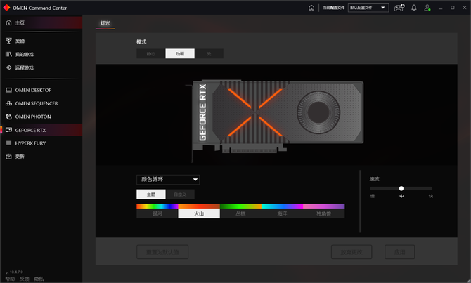
Task: Minimize the OMEN Command Center window
Action: pyautogui.click(x=440, y=8)
